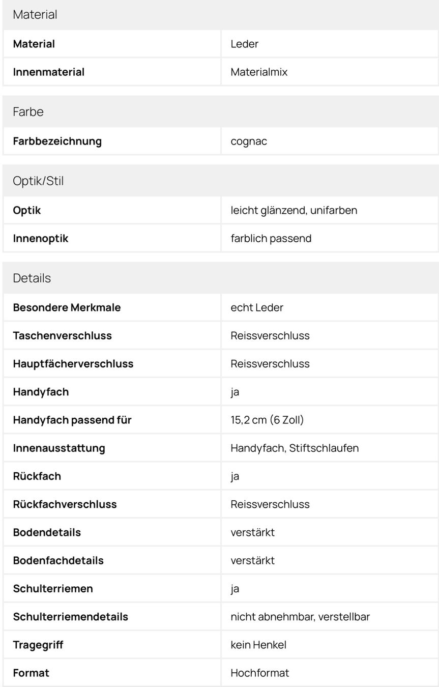Screen dimensions: 439x687
Task: Click the Taschenverschluss label
Action: coord(63,335)
